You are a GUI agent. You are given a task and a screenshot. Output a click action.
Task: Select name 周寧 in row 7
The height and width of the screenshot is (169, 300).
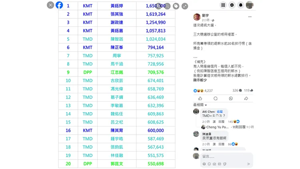pos(117,56)
